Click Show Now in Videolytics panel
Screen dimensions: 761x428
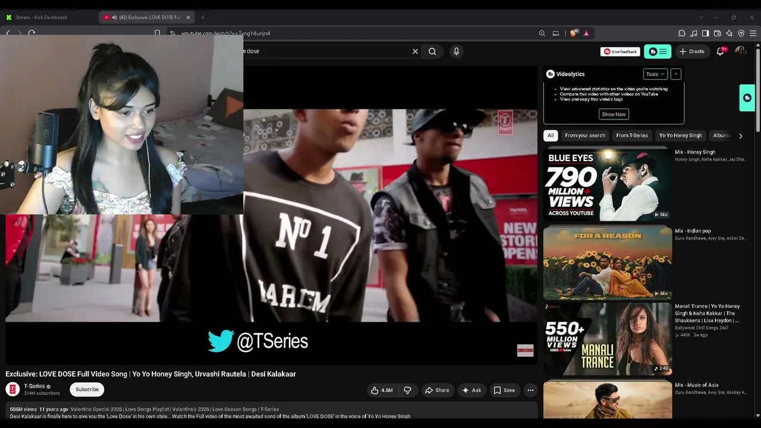[x=614, y=114]
